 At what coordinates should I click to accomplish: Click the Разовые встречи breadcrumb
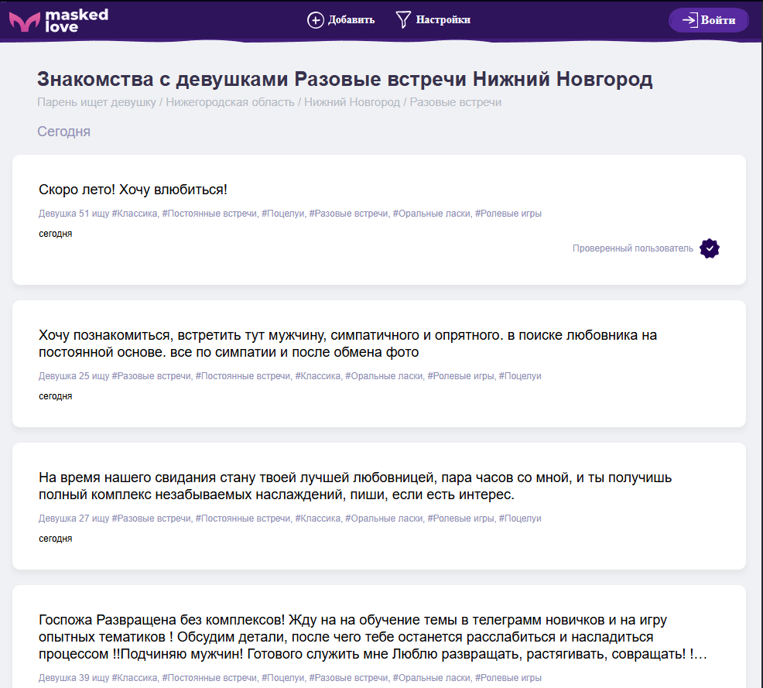point(455,101)
